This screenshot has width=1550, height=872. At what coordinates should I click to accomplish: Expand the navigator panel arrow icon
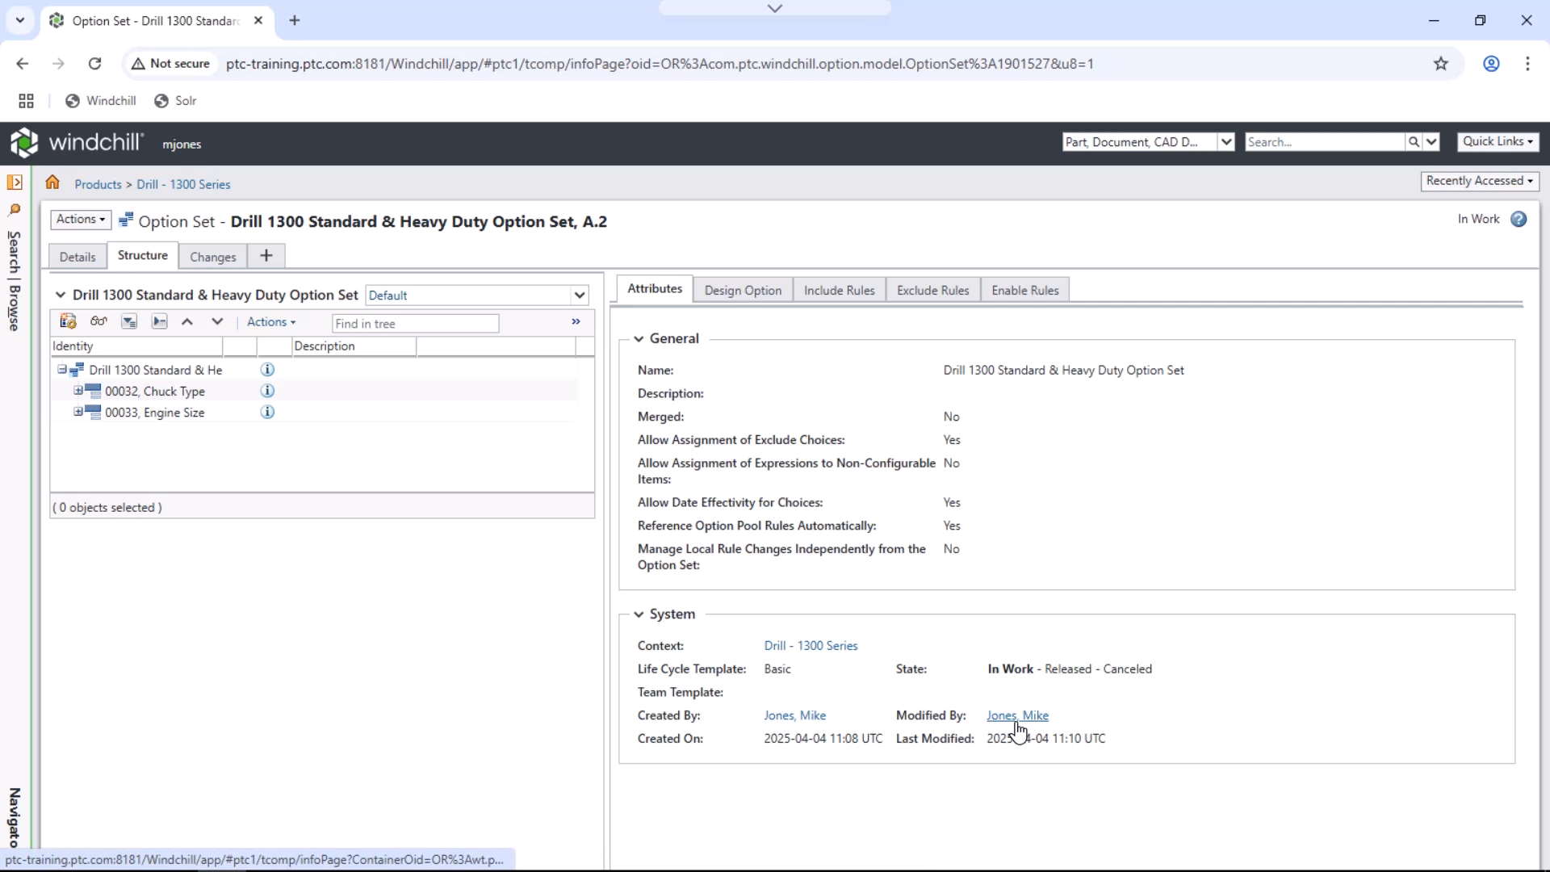click(x=15, y=182)
